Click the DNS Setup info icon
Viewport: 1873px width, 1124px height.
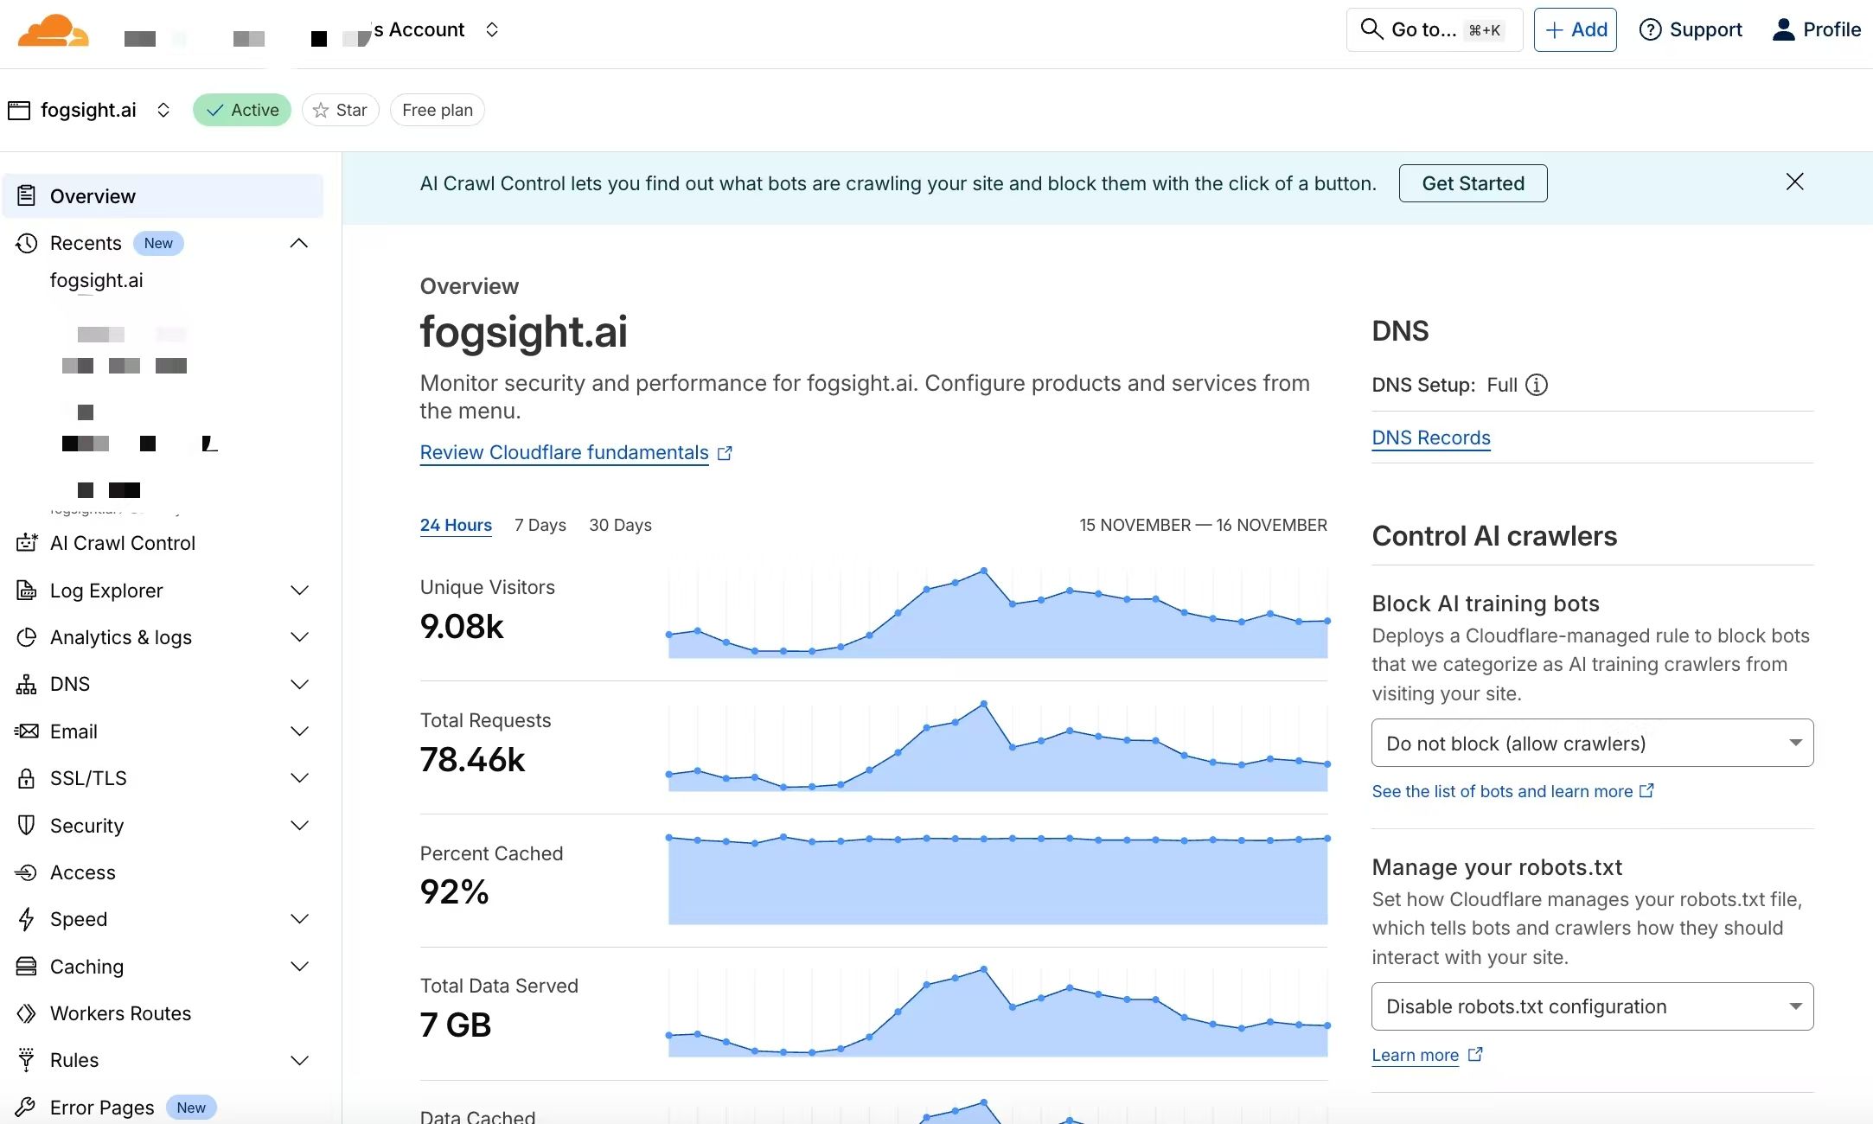1537,385
